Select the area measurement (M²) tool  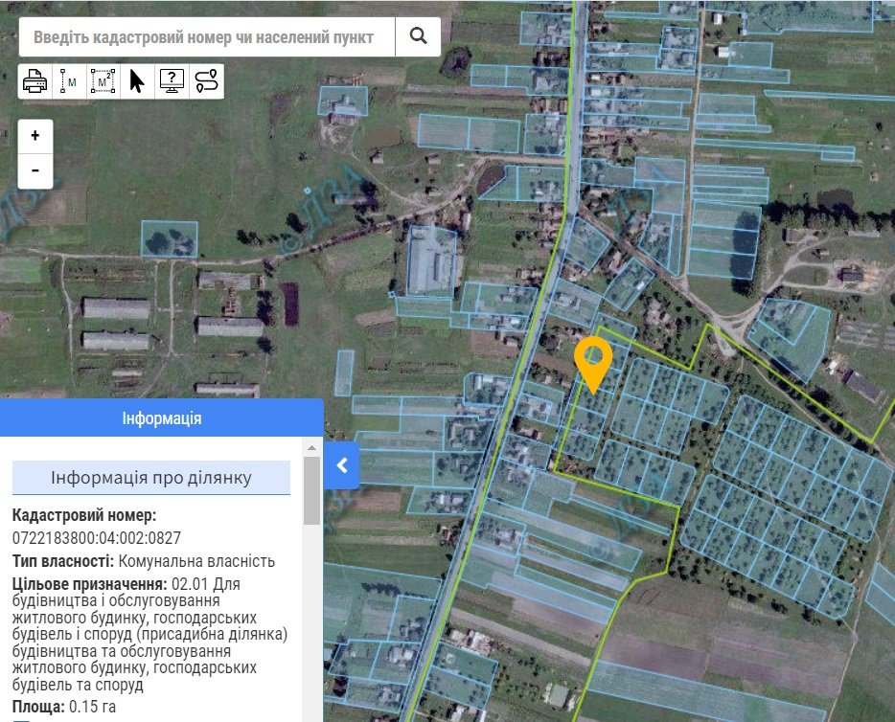(x=103, y=81)
